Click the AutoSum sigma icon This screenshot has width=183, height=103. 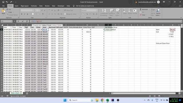tap(140, 9)
